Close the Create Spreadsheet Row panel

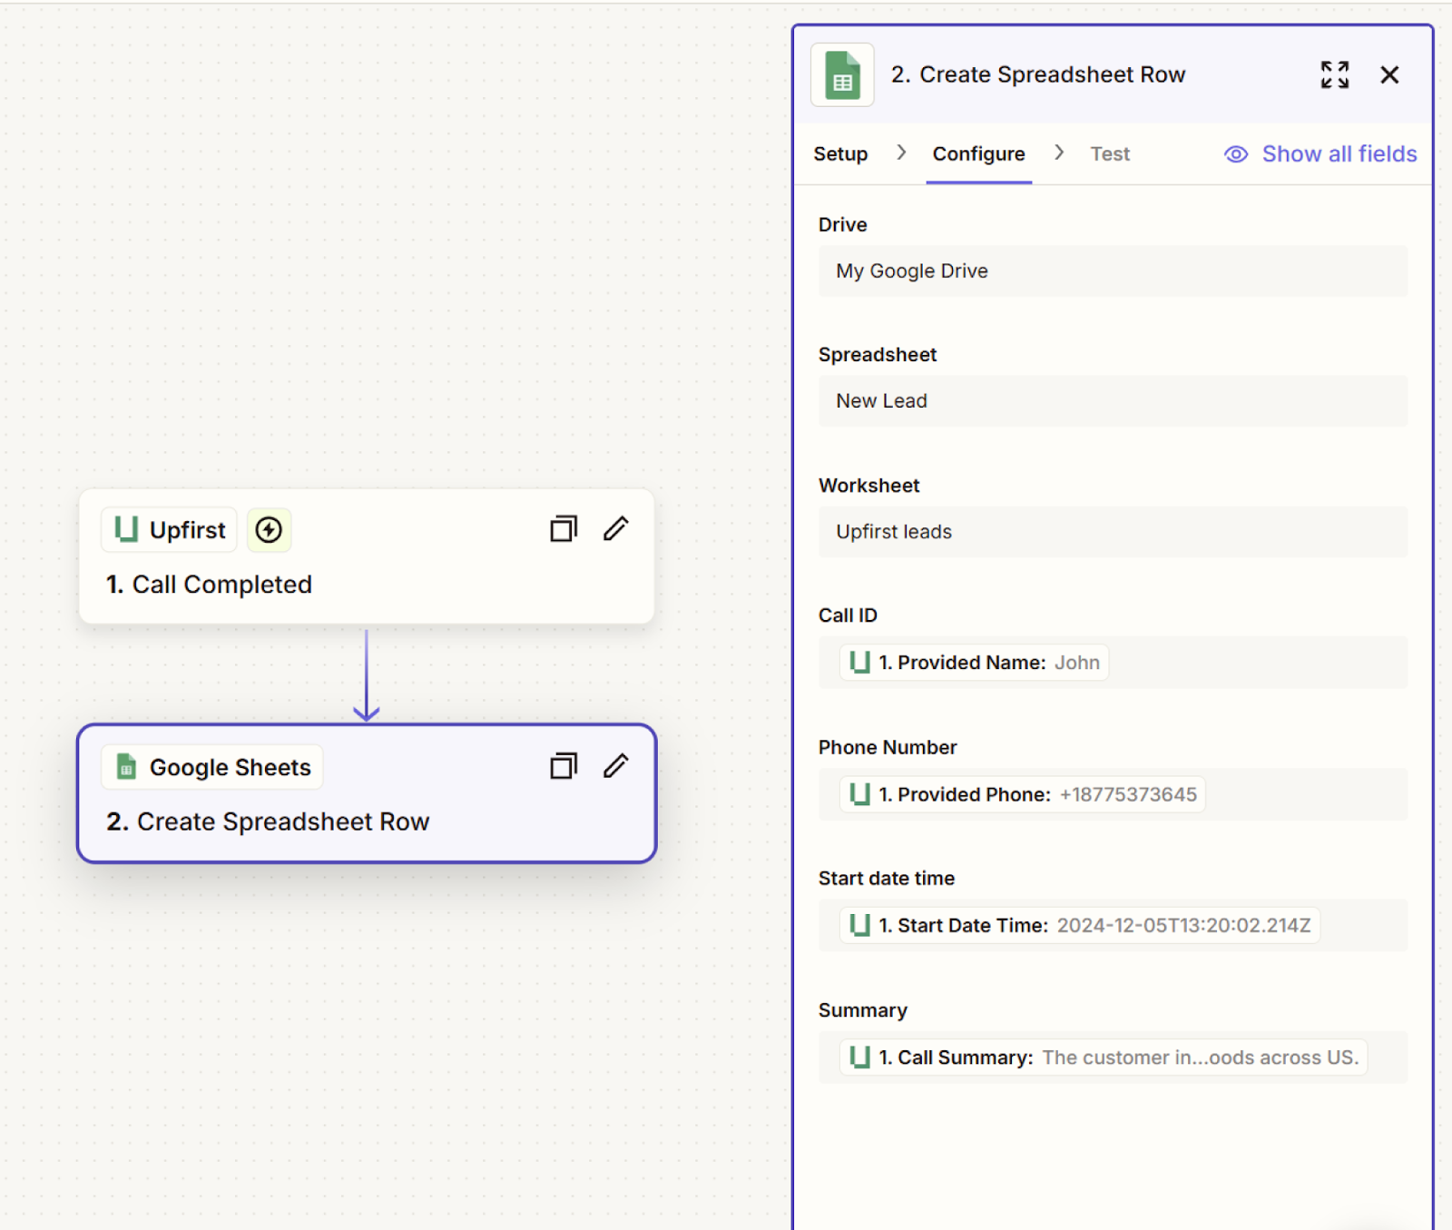coord(1388,74)
